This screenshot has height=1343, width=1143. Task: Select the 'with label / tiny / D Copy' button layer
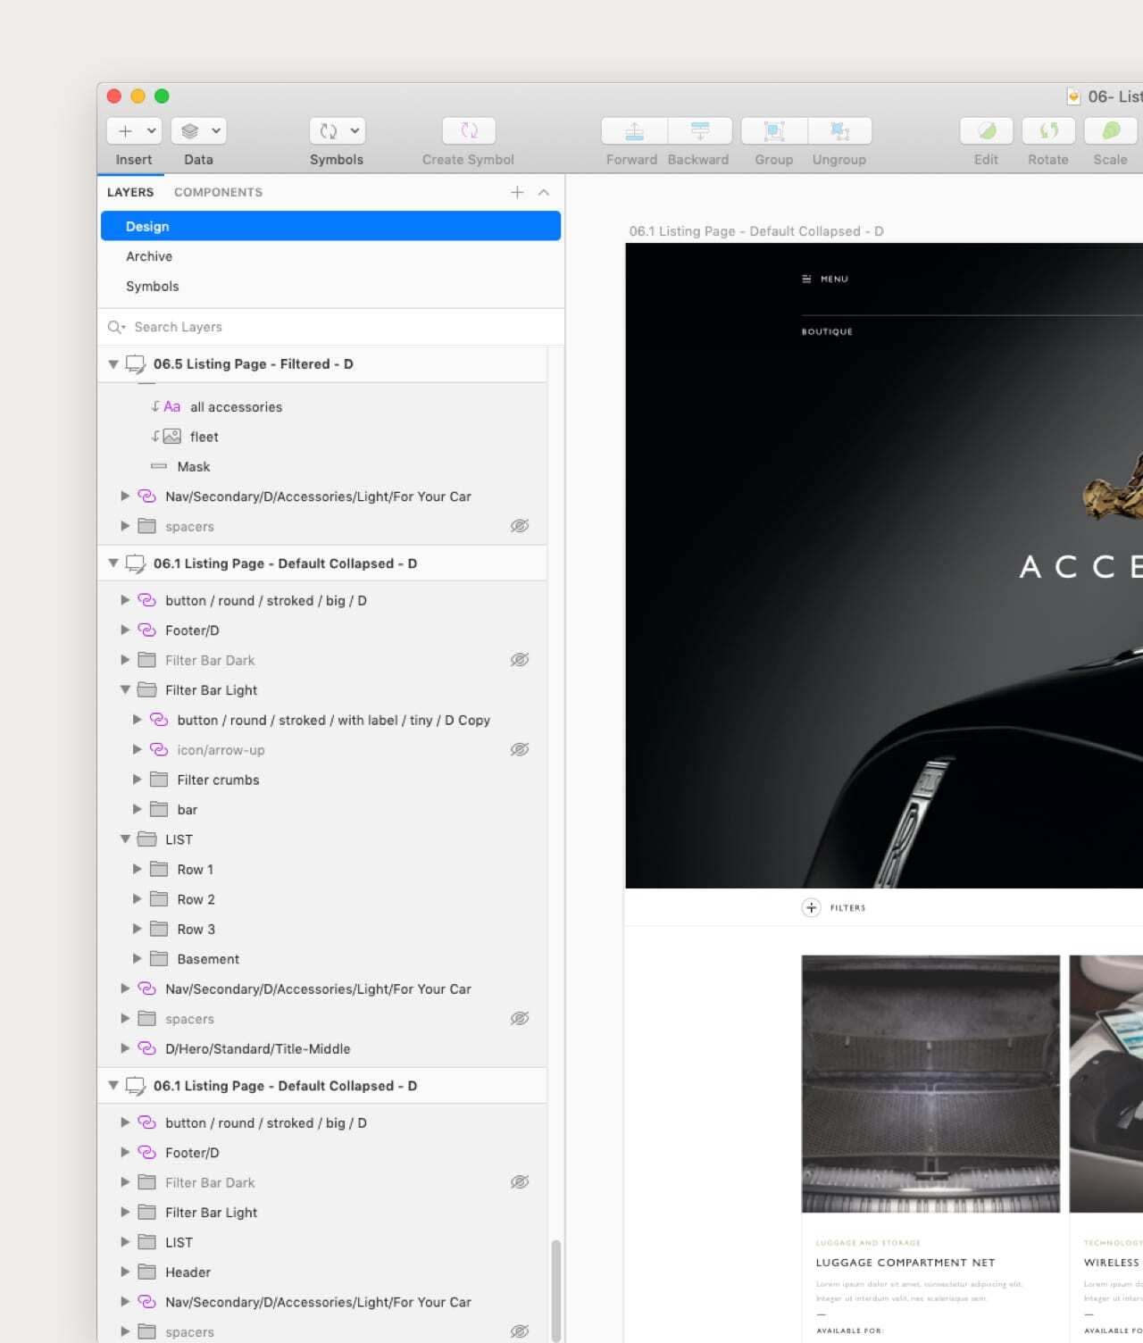tap(322, 720)
